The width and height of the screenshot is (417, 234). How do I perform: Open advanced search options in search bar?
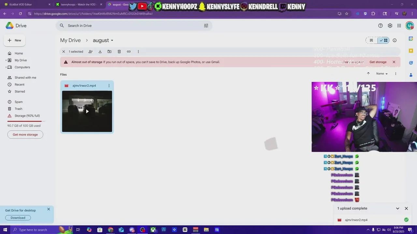pyautogui.click(x=206, y=26)
